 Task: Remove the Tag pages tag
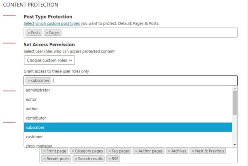(110, 151)
